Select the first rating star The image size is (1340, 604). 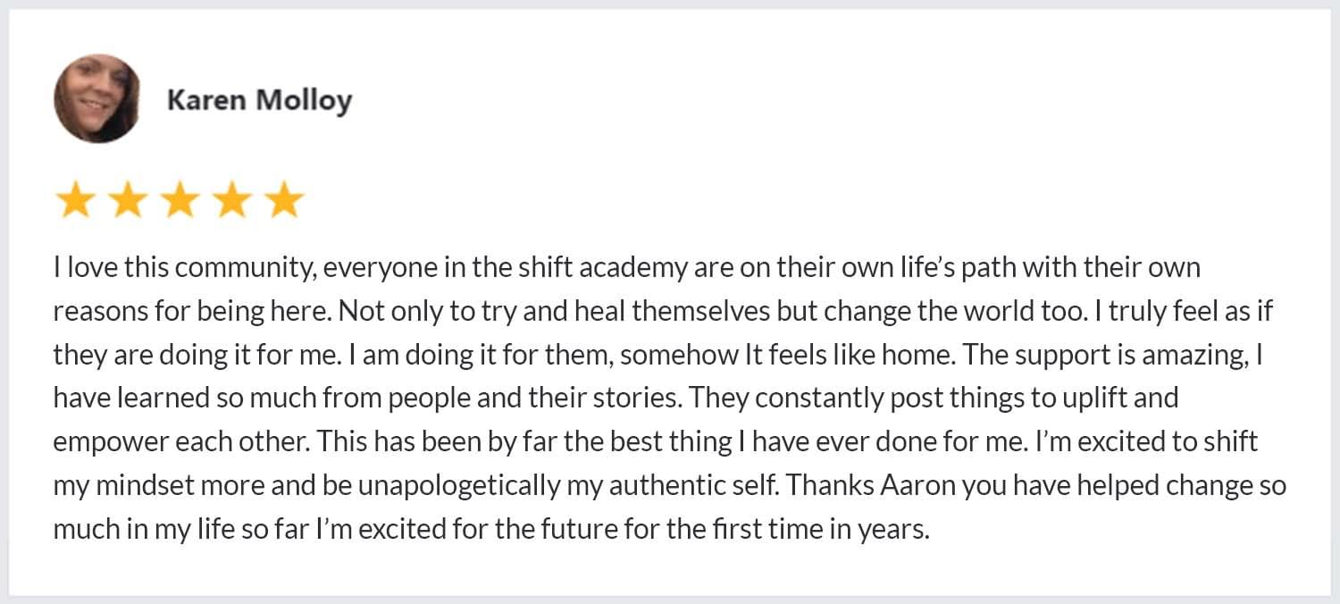point(75,200)
